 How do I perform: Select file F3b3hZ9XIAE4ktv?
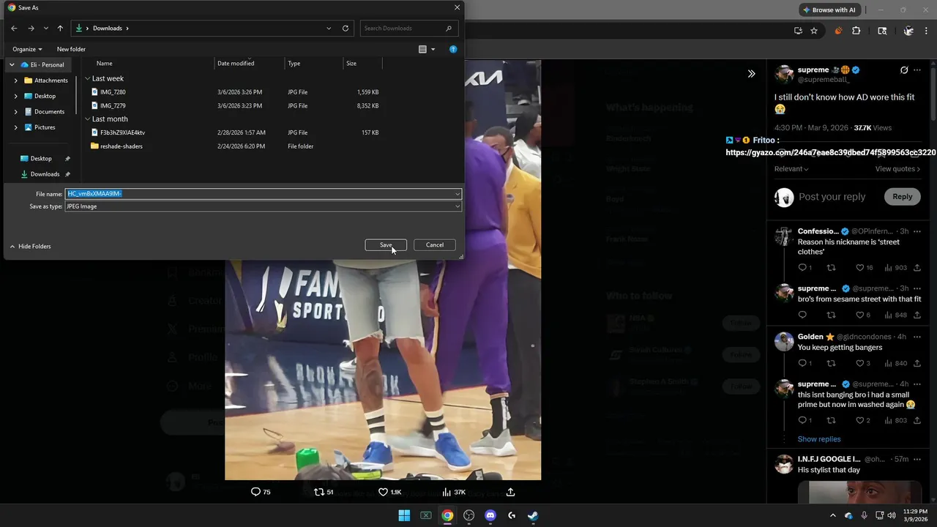click(x=122, y=132)
